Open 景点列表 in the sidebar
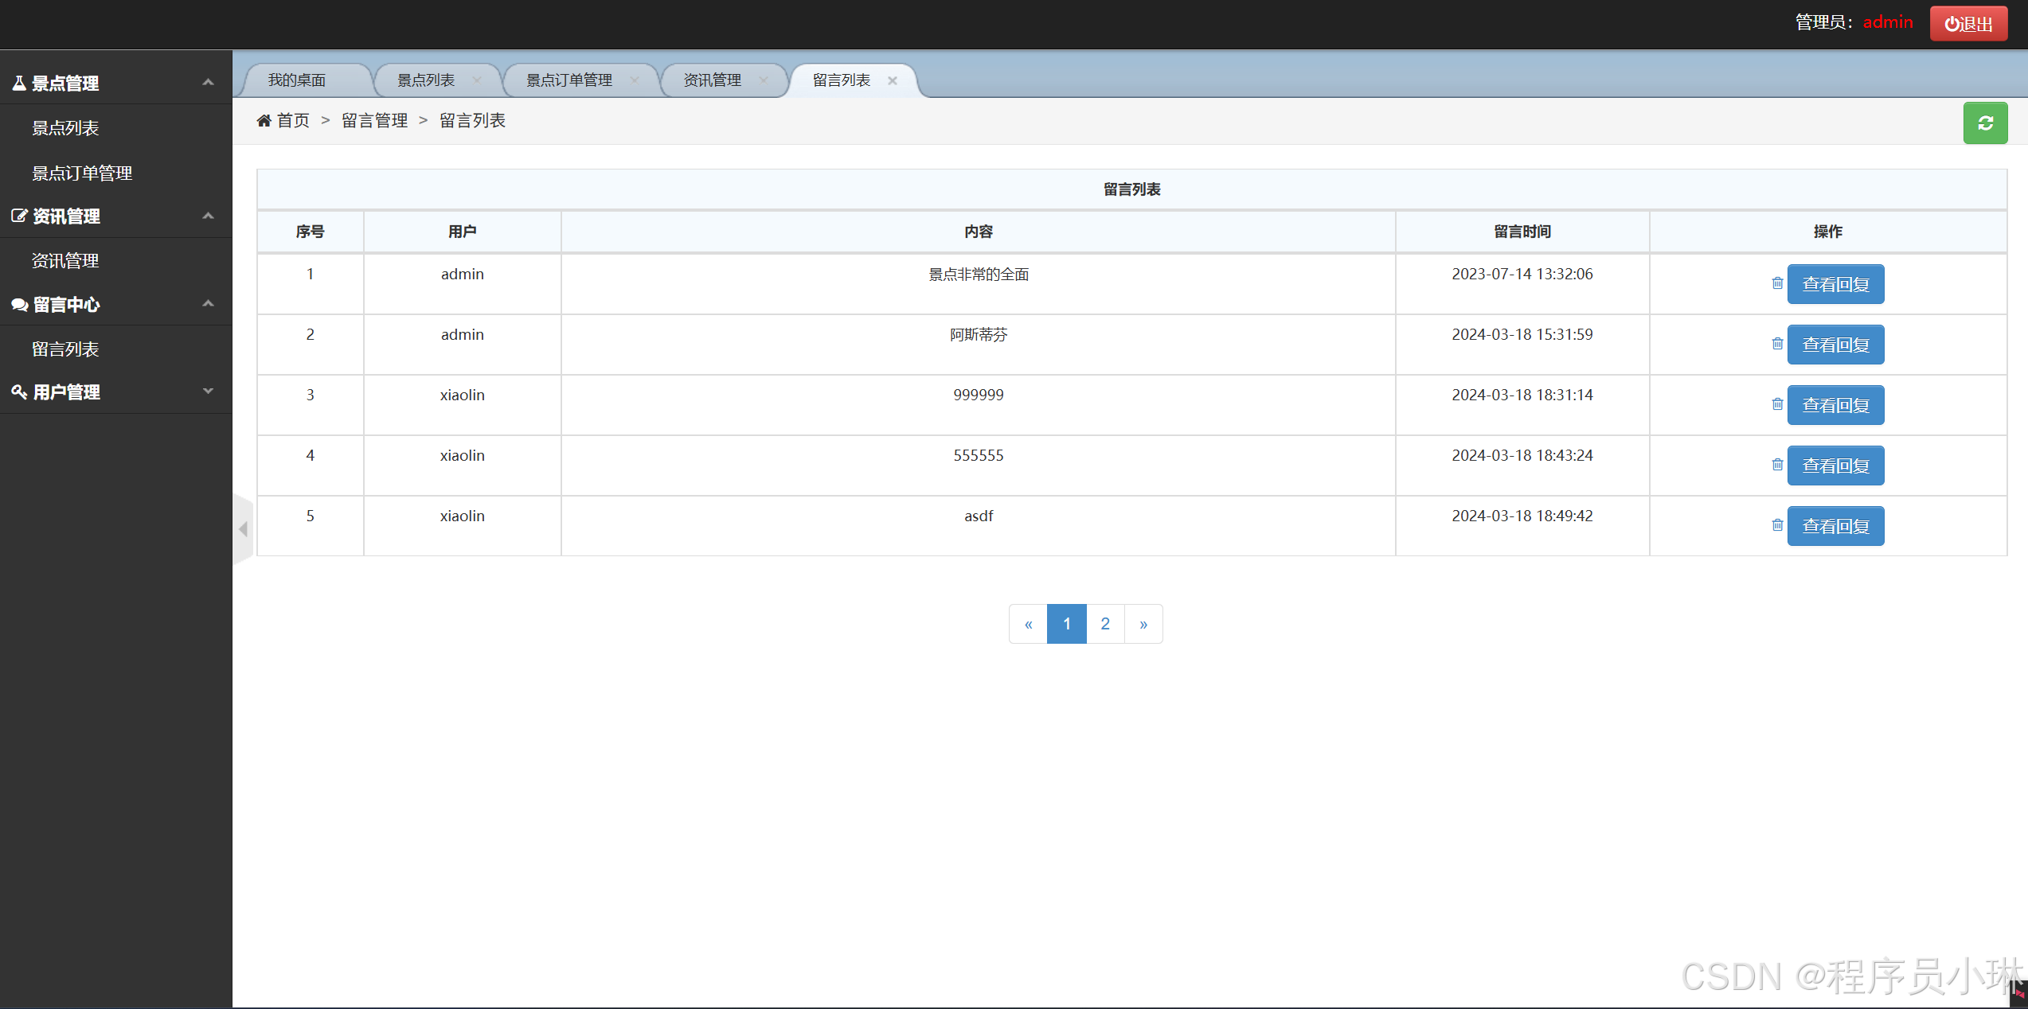Viewport: 2028px width, 1009px height. pyautogui.click(x=65, y=128)
